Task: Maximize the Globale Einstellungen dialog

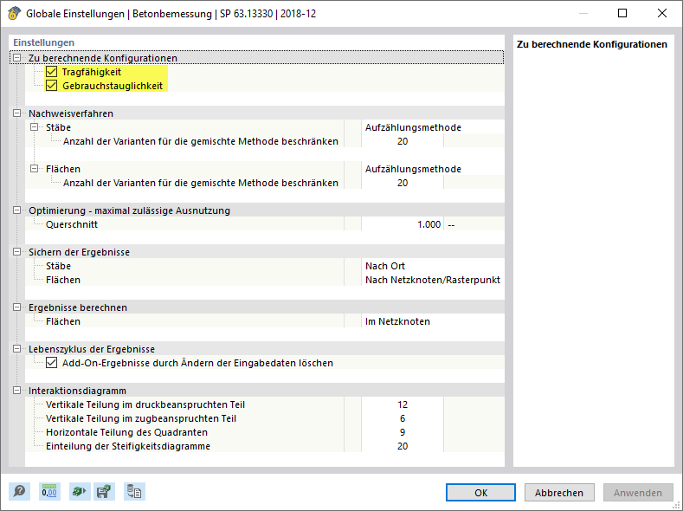Action: (622, 13)
